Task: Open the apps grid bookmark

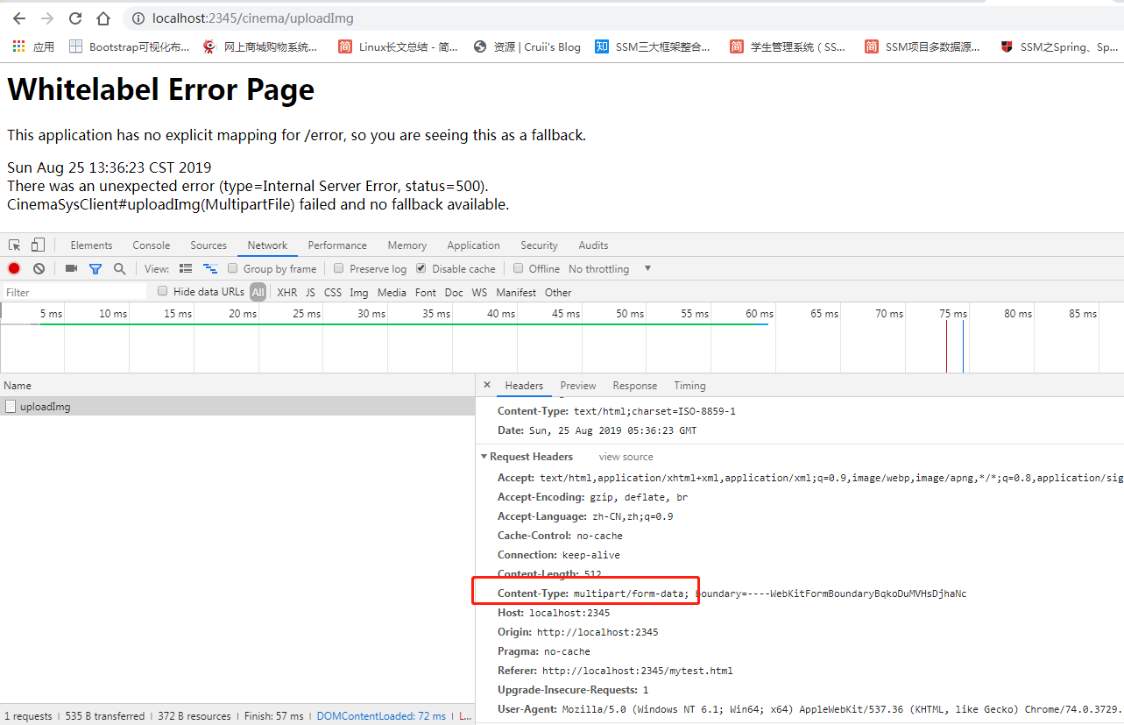Action: [33, 46]
